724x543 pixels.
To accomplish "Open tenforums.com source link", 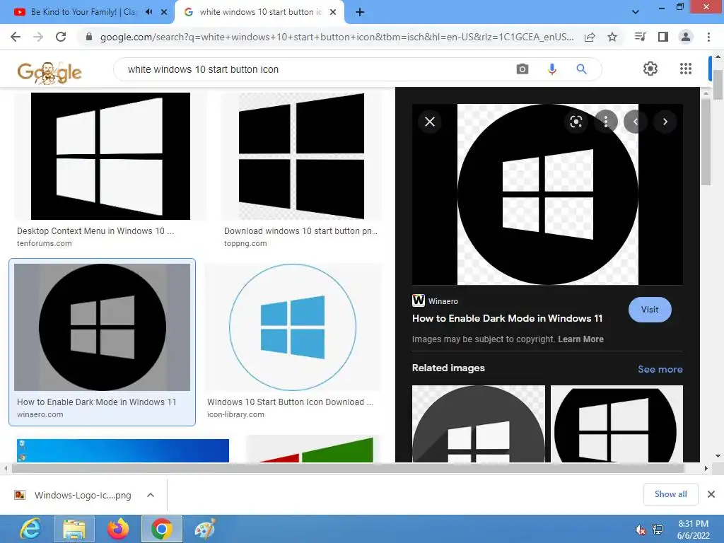I will pyautogui.click(x=45, y=243).
